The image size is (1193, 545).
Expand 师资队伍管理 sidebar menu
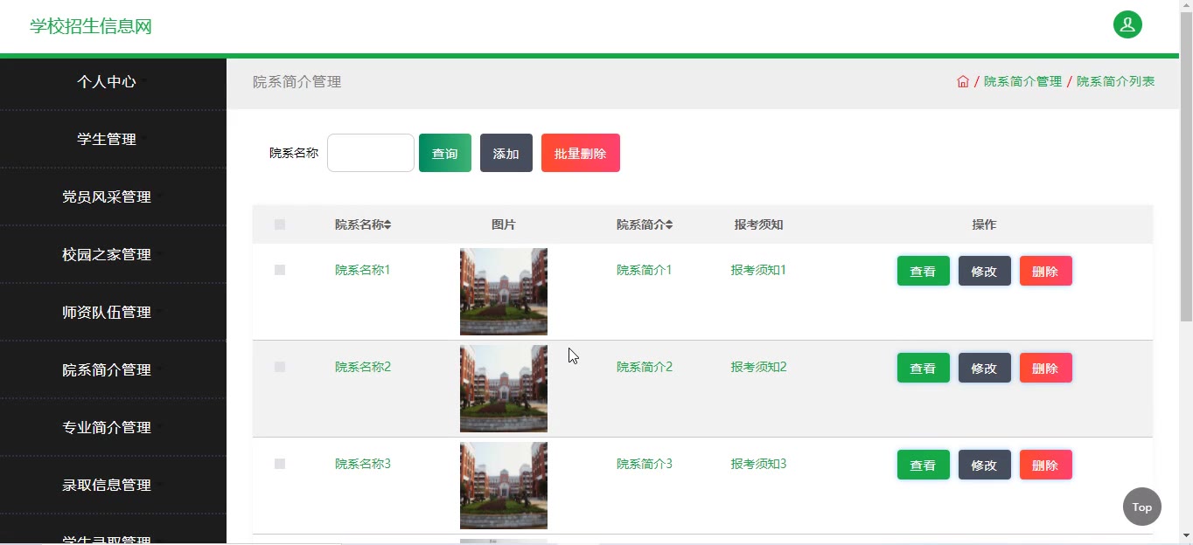(x=113, y=313)
